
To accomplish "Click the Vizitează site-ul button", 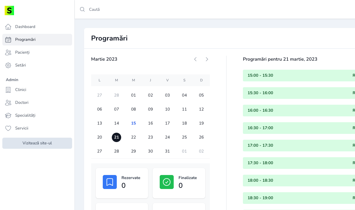I will 37,143.
